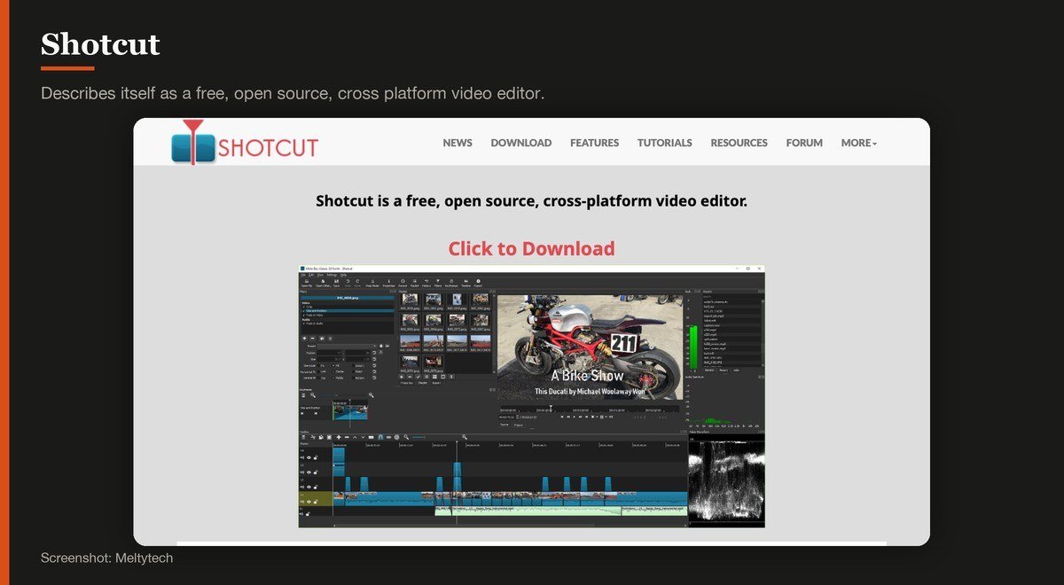The height and width of the screenshot is (585, 1064).
Task: Hide the V4 track with its eye icon
Action: [309, 457]
